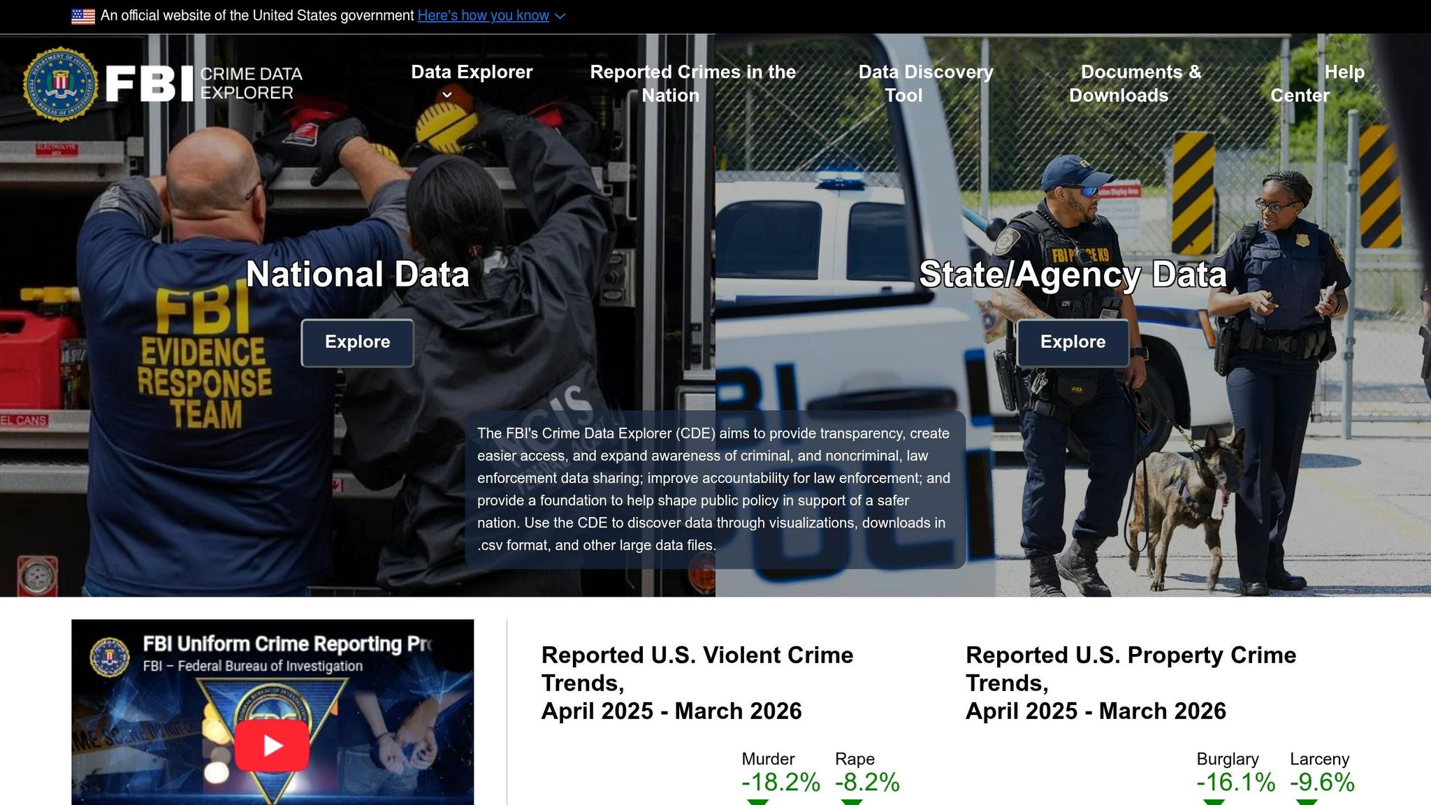Click the Rape -8.2% value
Viewport: 1431px width, 805px height.
pos(867,782)
